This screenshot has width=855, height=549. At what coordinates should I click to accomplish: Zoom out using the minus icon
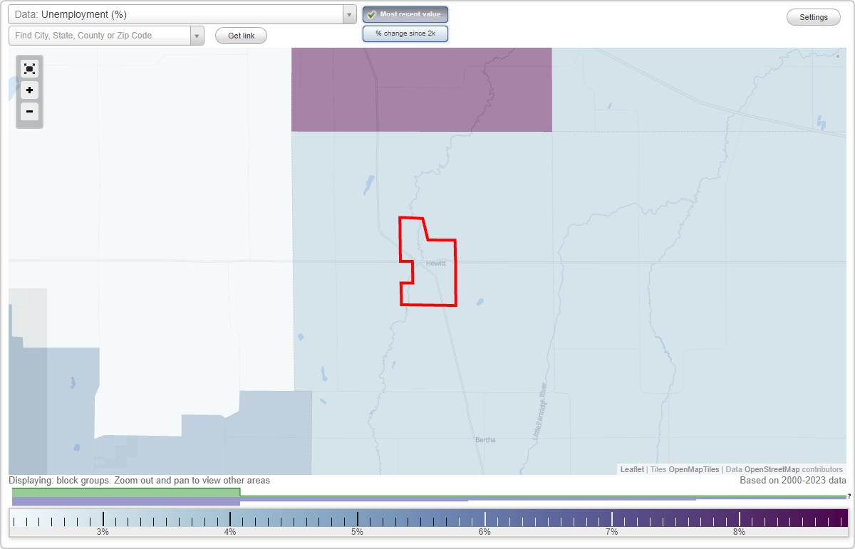click(29, 111)
